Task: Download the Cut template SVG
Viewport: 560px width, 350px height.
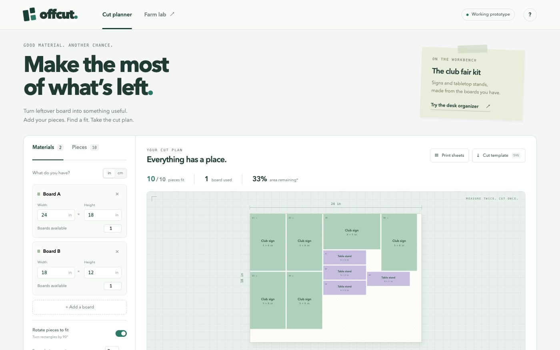Action: click(x=498, y=156)
